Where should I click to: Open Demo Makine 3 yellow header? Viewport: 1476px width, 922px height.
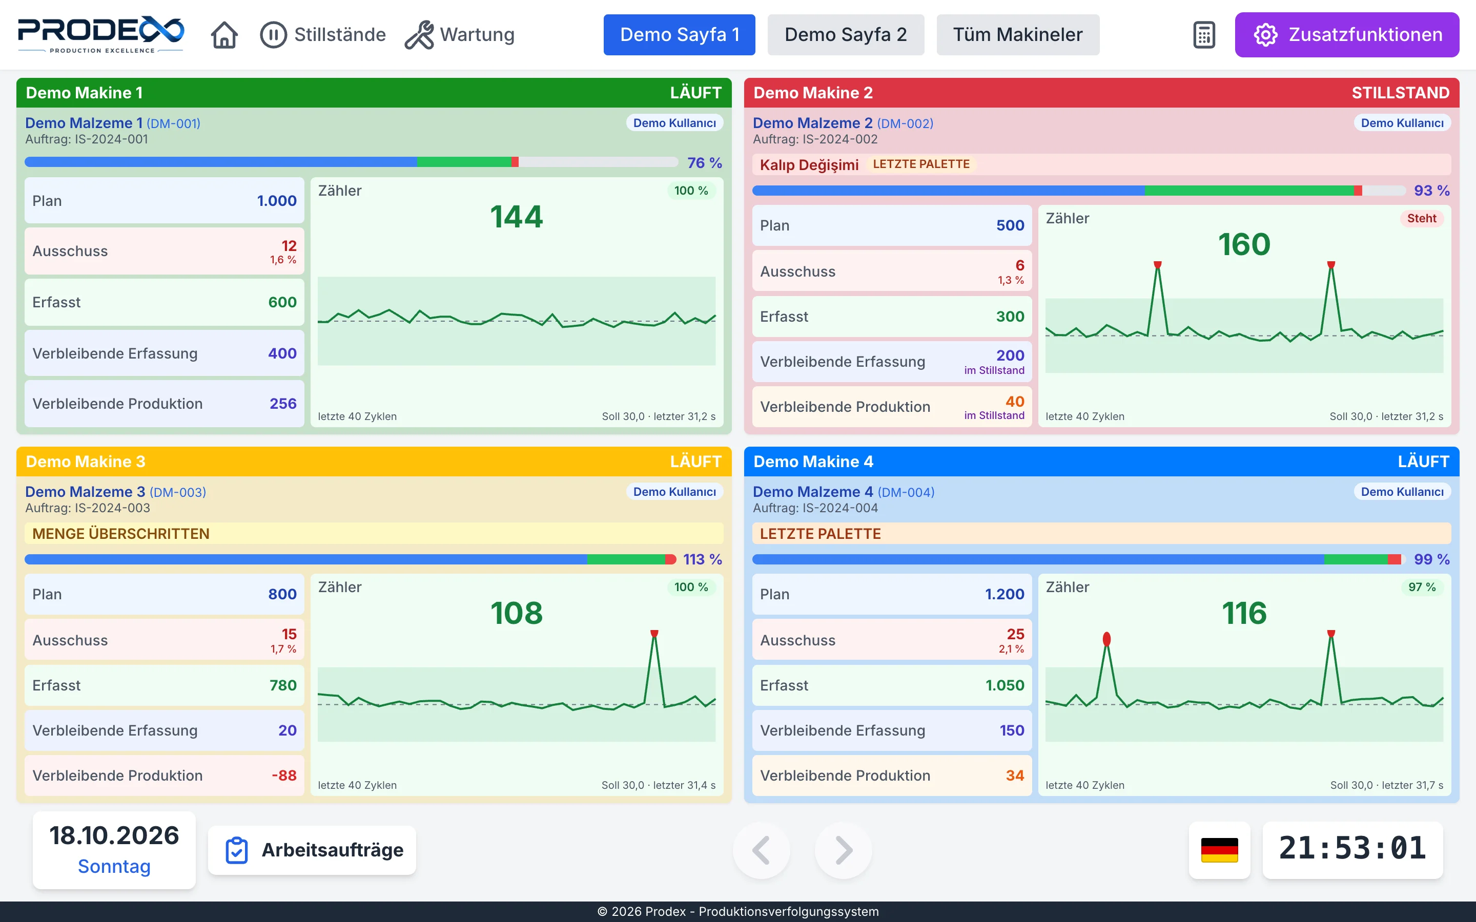coord(374,462)
